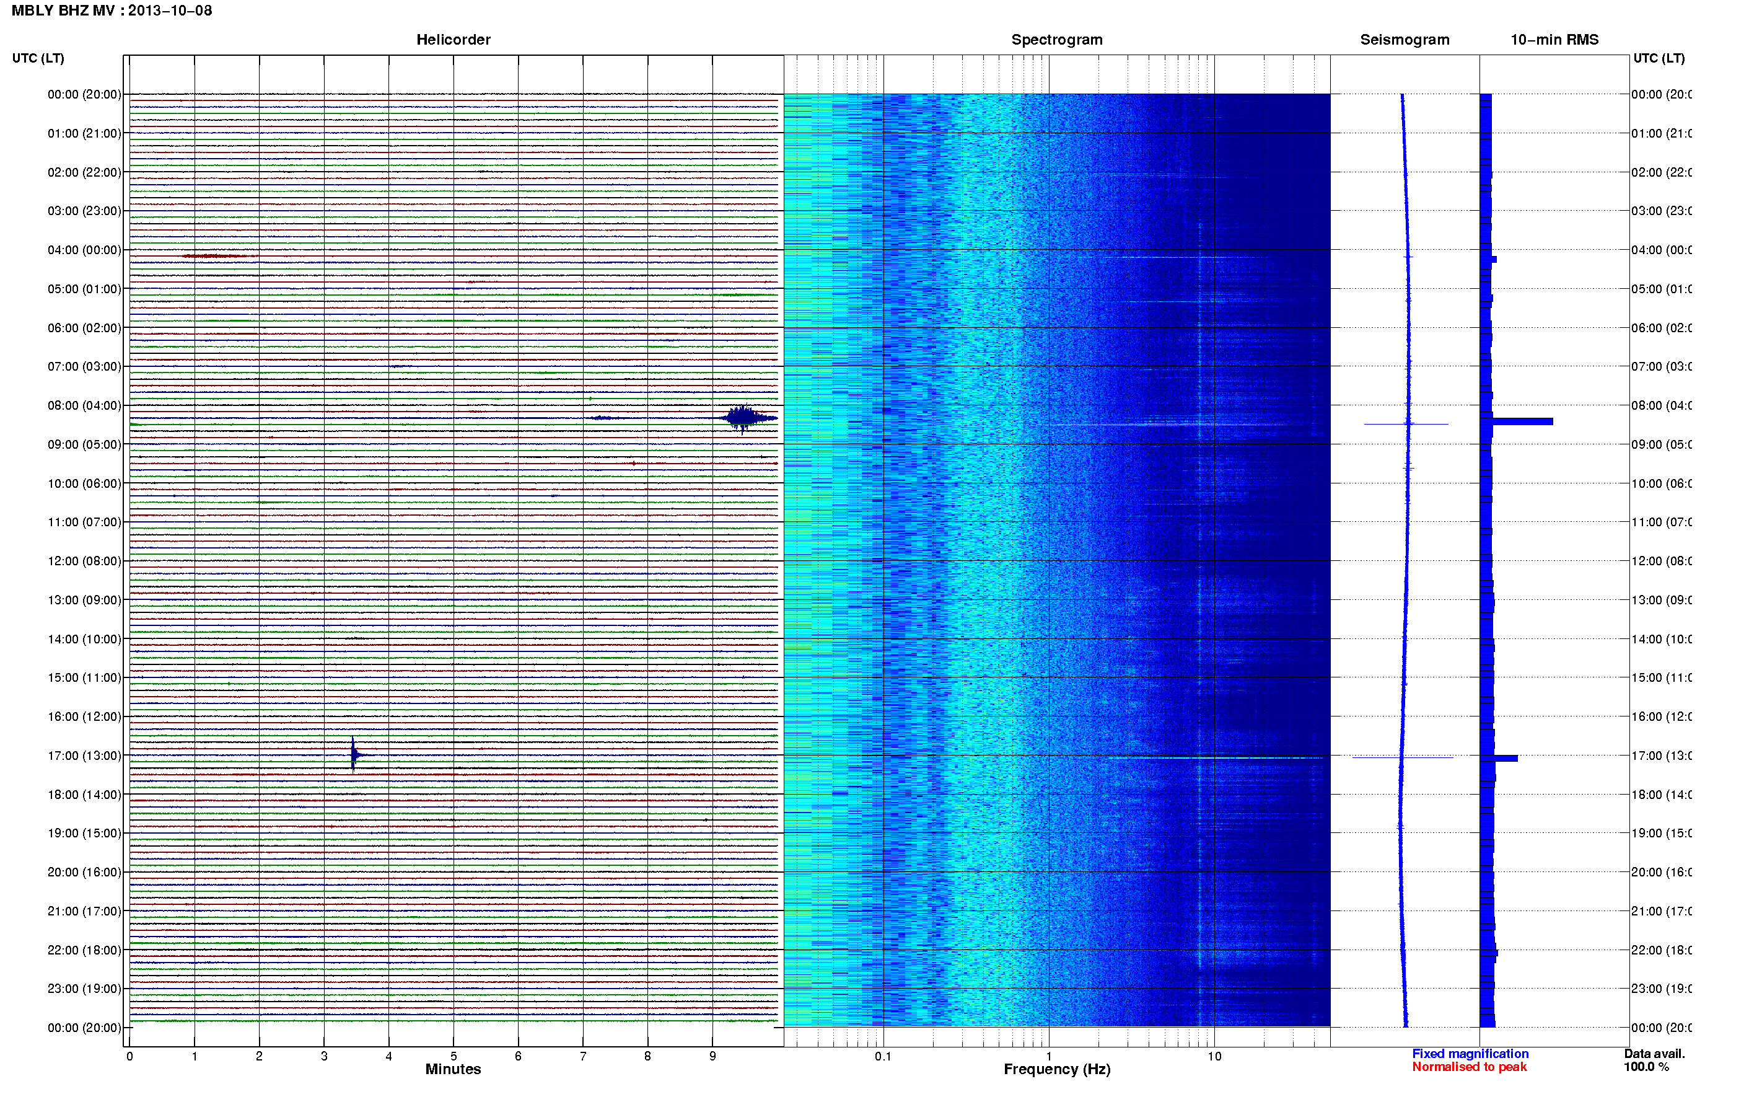The width and height of the screenshot is (1762, 1102).
Task: Click the left axis label 08:00 (04:00)
Action: point(84,405)
